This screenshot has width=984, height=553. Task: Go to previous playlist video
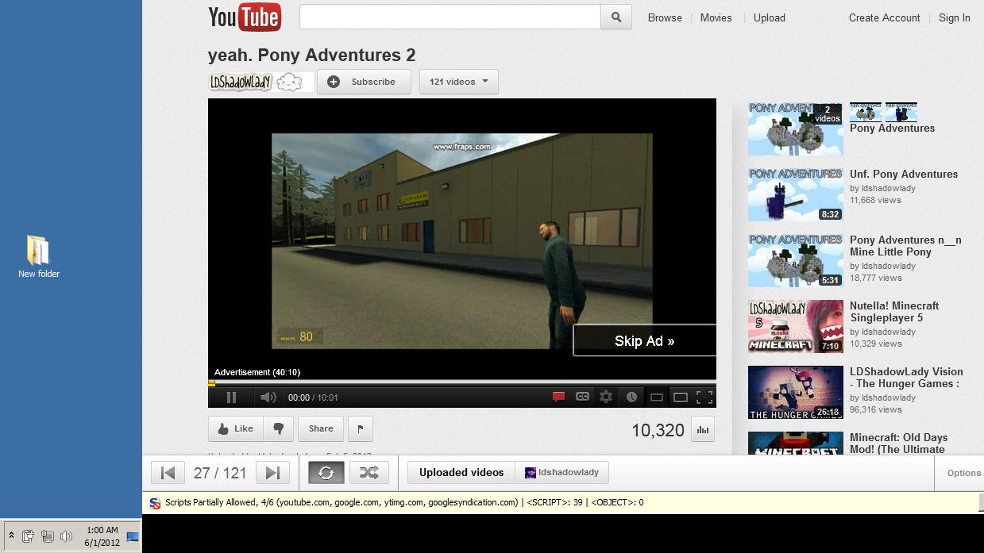point(168,473)
